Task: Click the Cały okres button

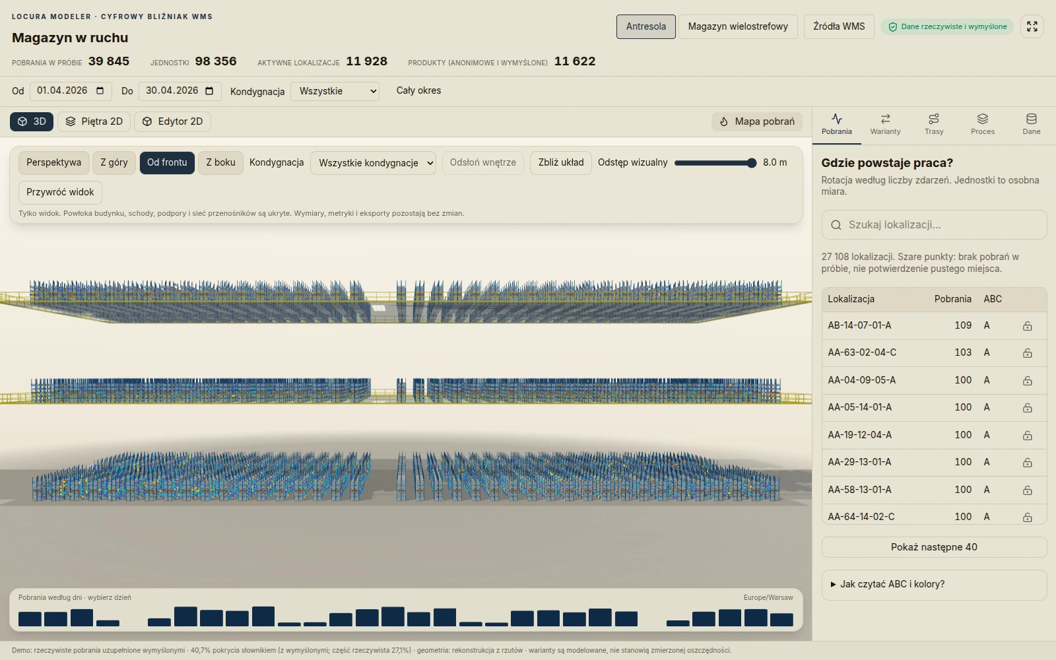Action: click(x=418, y=90)
